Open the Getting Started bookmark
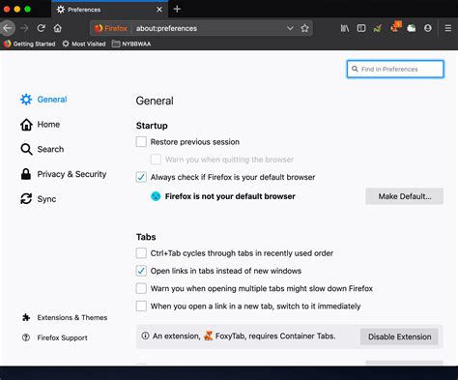Image resolution: width=458 pixels, height=380 pixels. pos(30,44)
